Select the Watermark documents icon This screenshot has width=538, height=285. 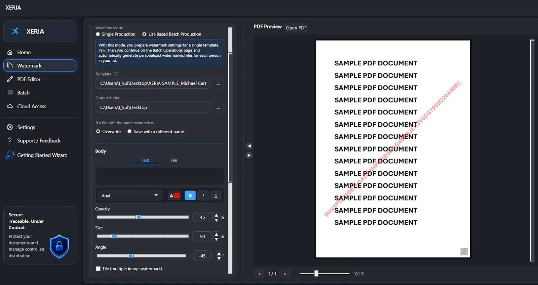tap(10, 66)
